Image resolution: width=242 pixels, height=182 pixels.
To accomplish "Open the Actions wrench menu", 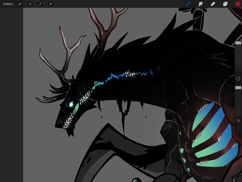I will (x=20, y=4).
